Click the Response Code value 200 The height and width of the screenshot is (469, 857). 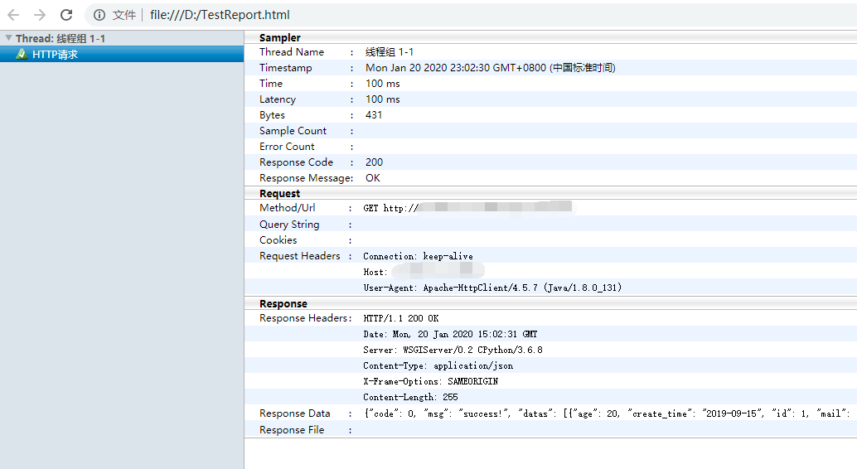tap(374, 162)
